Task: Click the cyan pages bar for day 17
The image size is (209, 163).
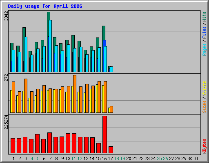Action: click(111, 69)
